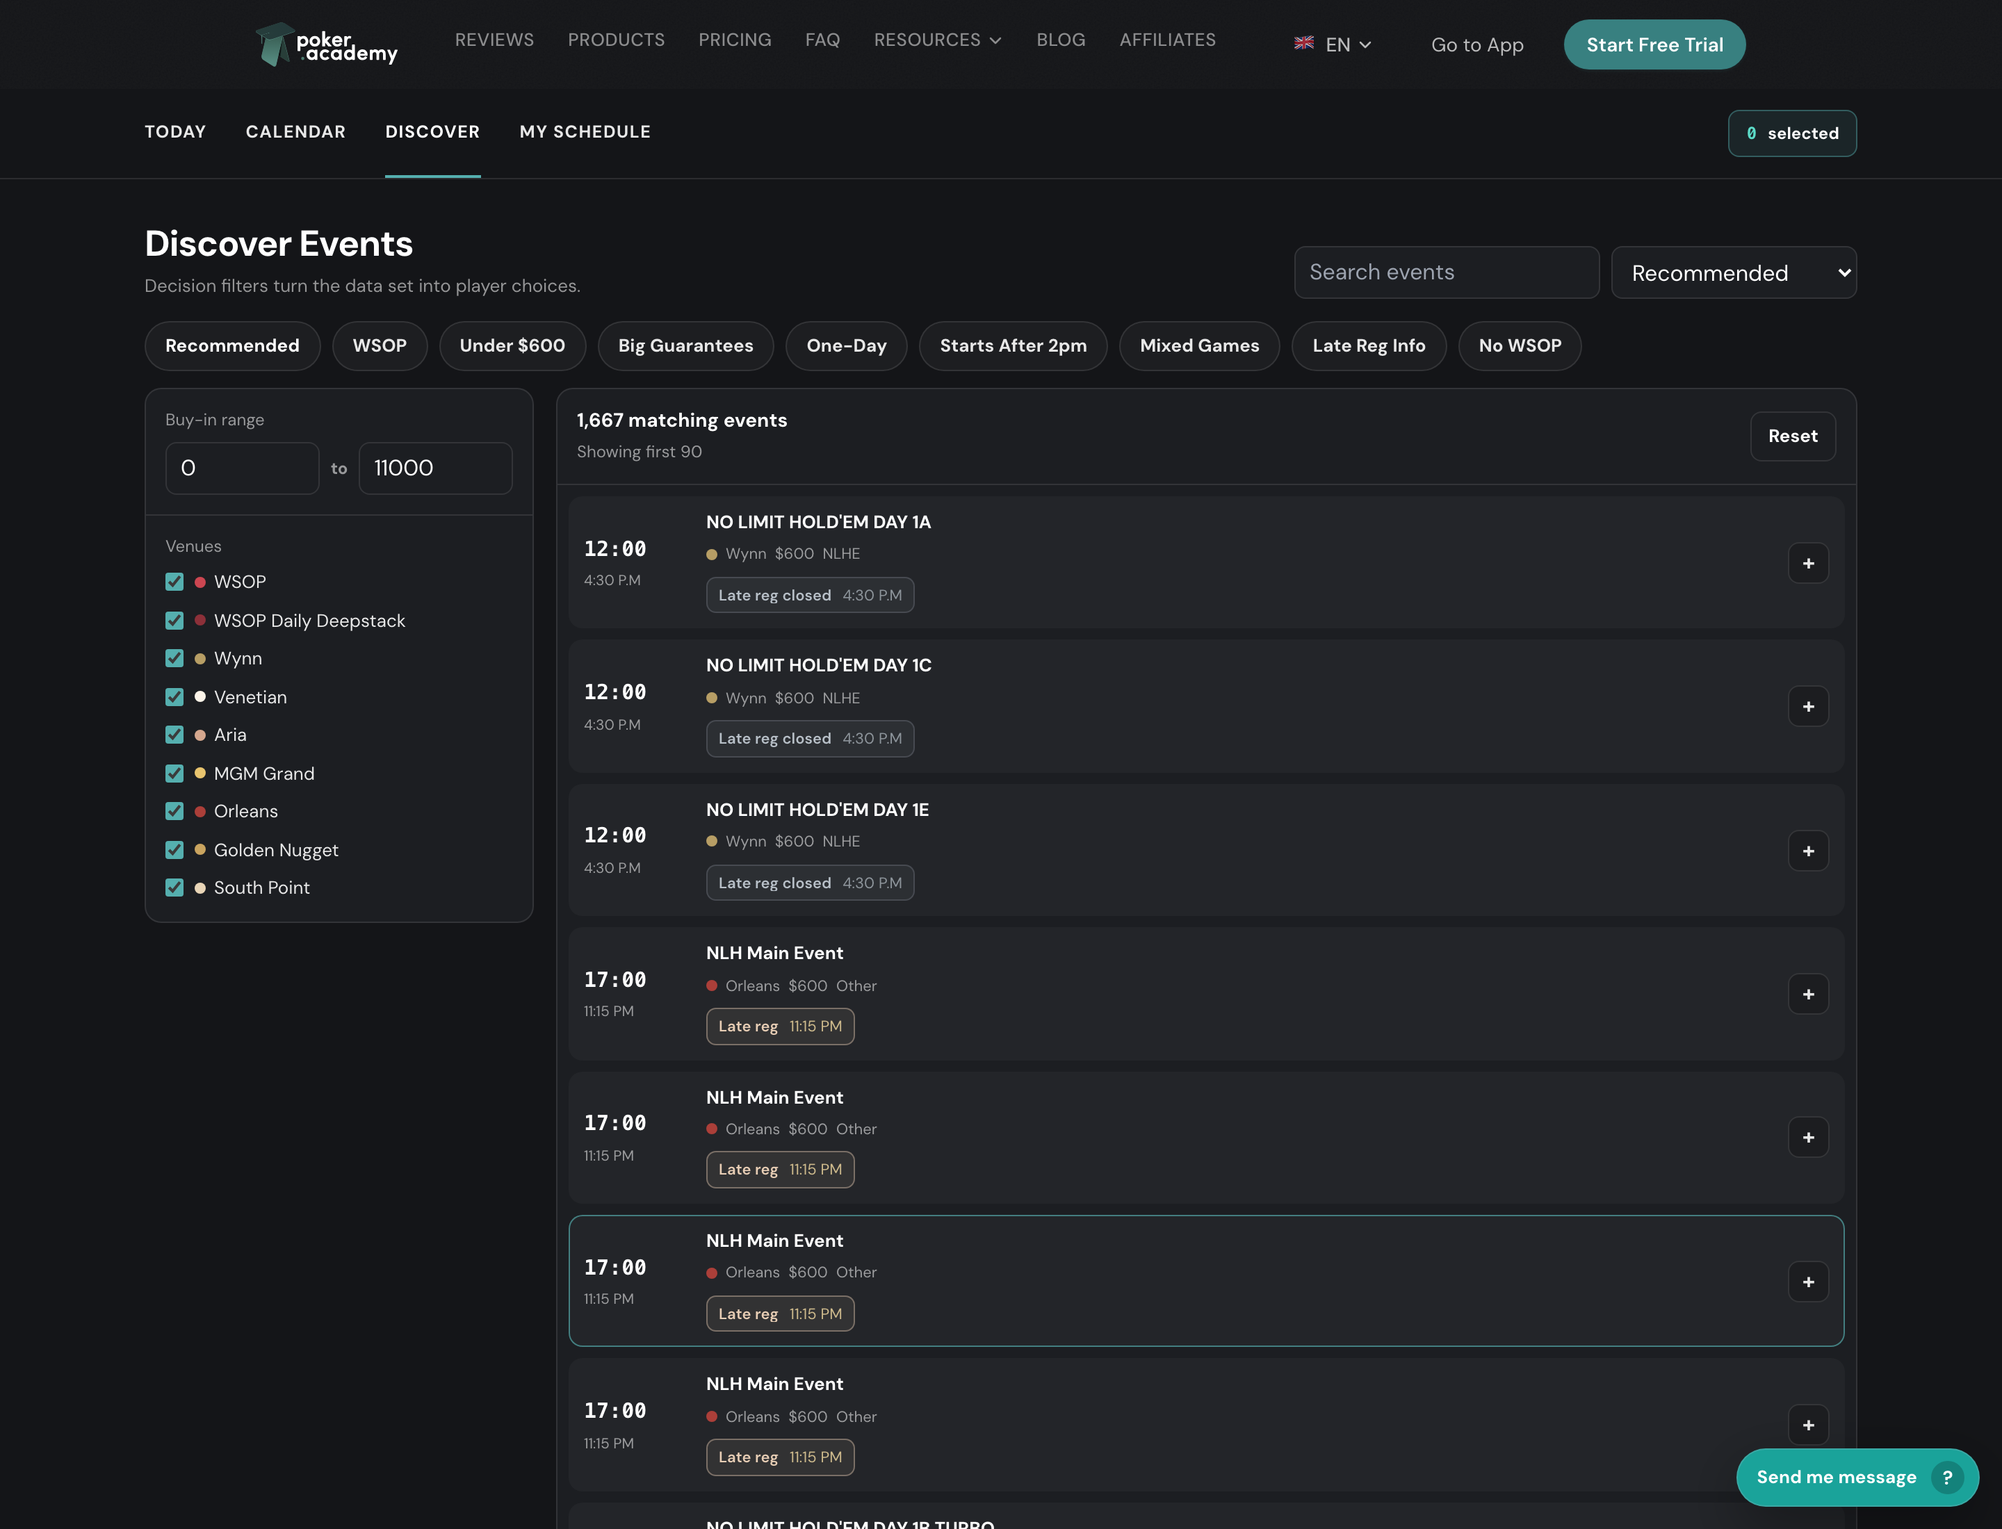
Task: Click the NO LIMIT HOLD'EM DAY 1A title
Action: tap(818, 523)
